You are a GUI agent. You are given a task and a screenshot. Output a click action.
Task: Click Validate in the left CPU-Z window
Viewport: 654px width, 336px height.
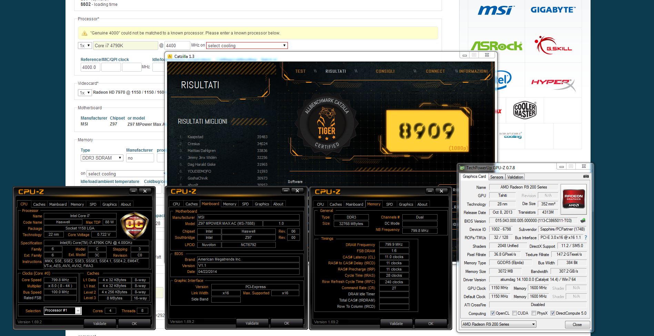pyautogui.click(x=100, y=324)
